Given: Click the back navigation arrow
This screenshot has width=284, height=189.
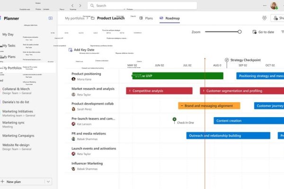Looking at the screenshot, I should point(72,6).
